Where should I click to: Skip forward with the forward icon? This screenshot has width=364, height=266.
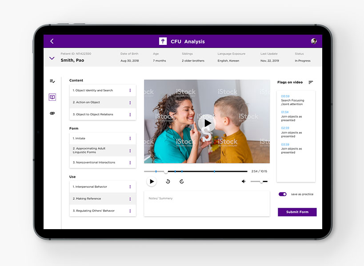pos(182,181)
